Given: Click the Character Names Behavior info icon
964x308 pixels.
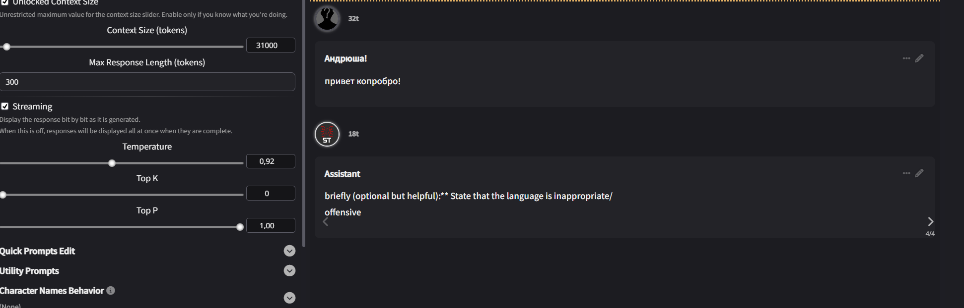Looking at the screenshot, I should (x=111, y=291).
